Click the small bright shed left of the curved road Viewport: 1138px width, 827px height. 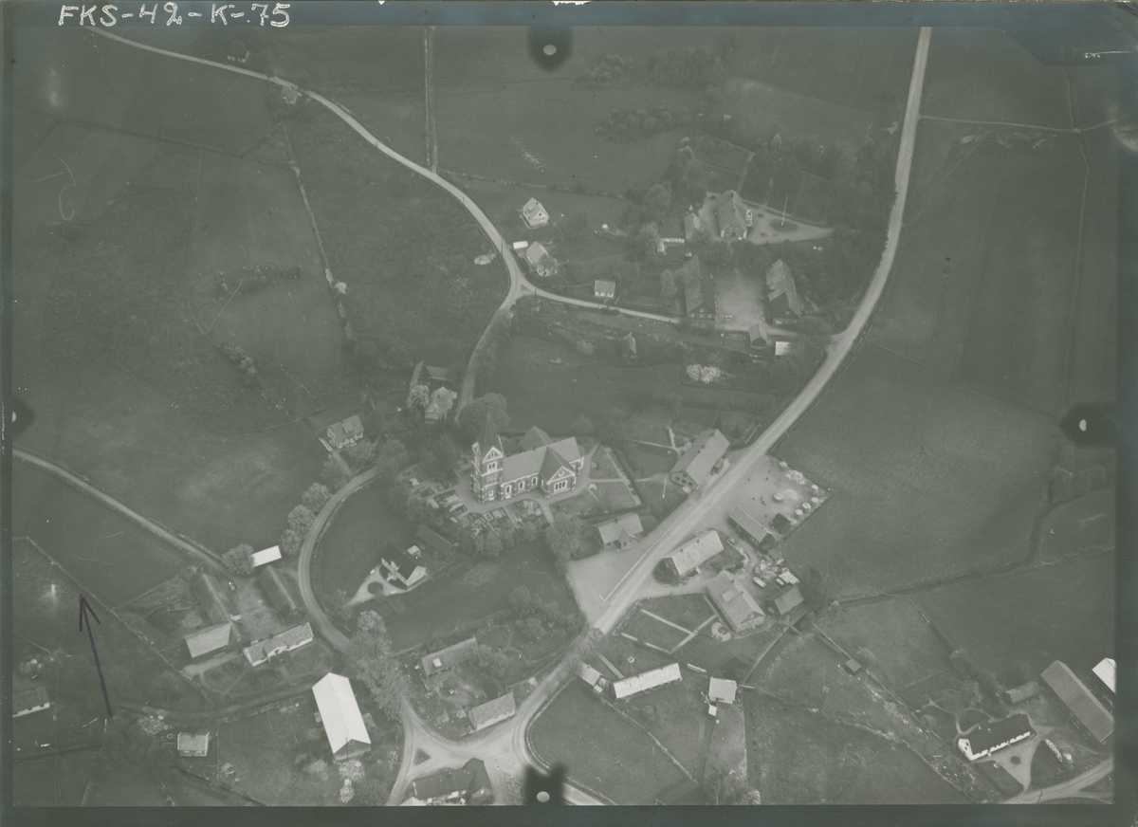[x=266, y=556]
